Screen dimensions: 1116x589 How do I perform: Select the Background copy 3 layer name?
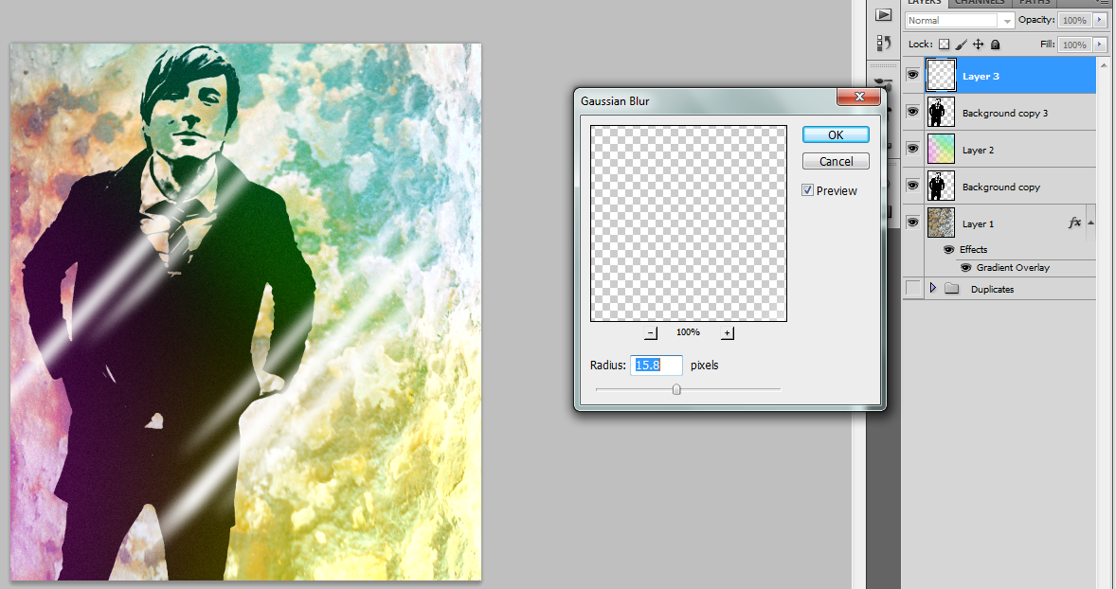click(x=1005, y=113)
